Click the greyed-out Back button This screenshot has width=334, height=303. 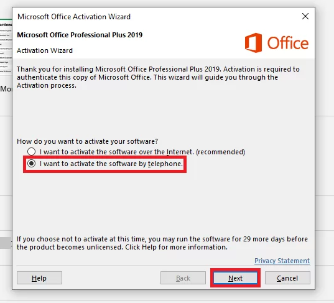click(x=183, y=278)
